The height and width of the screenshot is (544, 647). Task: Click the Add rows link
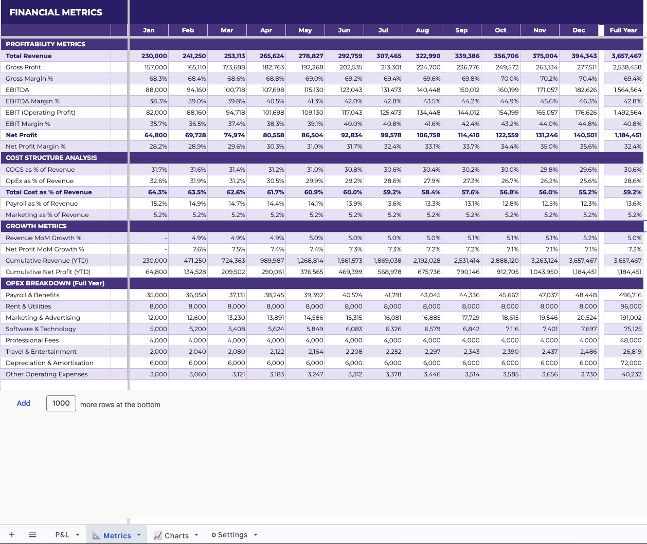pos(24,403)
